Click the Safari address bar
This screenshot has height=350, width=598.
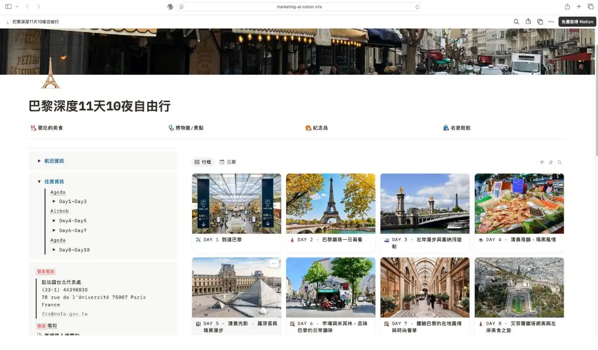click(299, 7)
